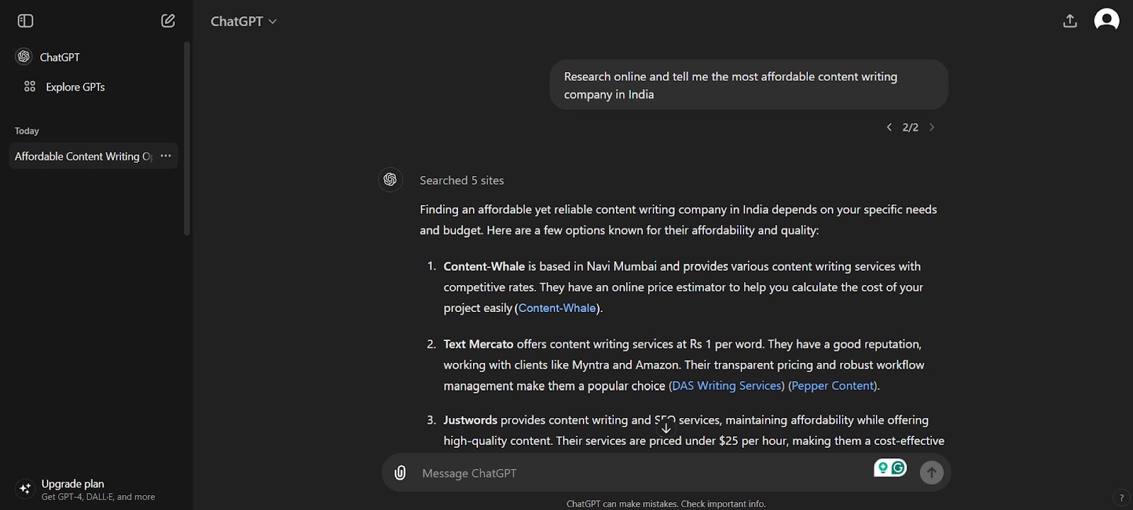
Task: Open Explore GPTs in sidebar
Action: point(93,86)
